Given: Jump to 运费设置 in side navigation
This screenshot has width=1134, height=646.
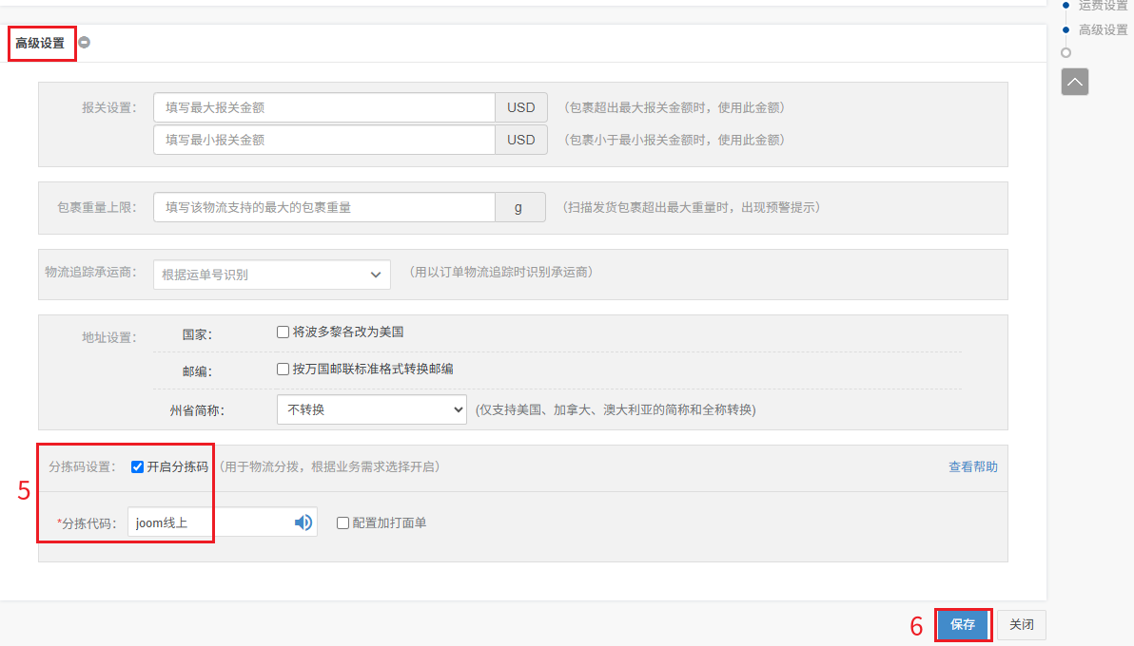Looking at the screenshot, I should 1103,5.
